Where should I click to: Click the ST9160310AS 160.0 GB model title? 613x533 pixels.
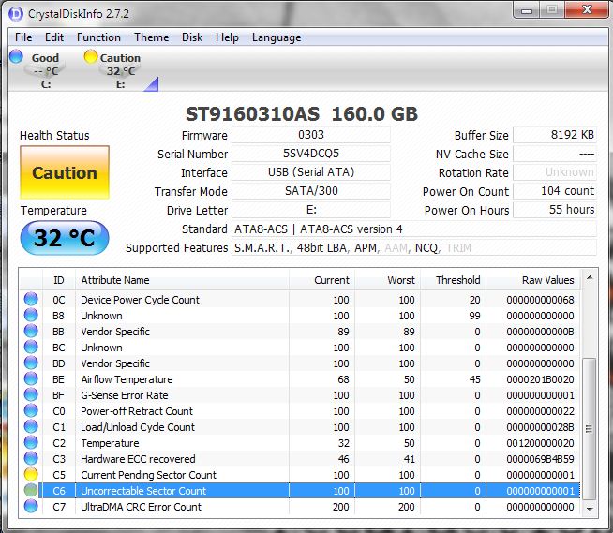coord(302,114)
